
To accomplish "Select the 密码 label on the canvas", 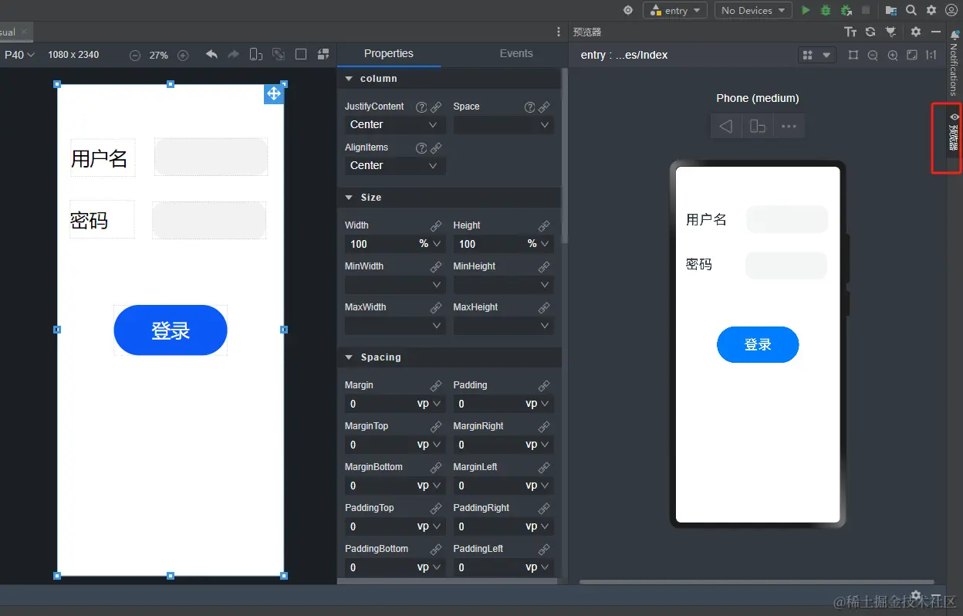I will 102,220.
